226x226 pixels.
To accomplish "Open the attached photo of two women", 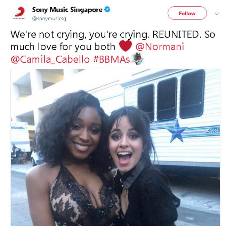I will (x=115, y=147).
